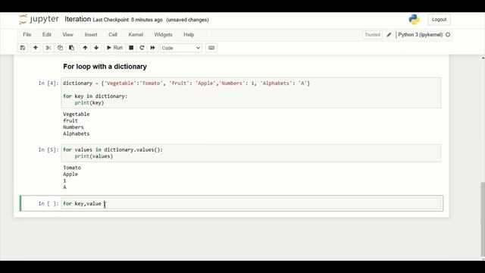Open the Kernel menu
Image resolution: width=485 pixels, height=273 pixels.
(136, 35)
